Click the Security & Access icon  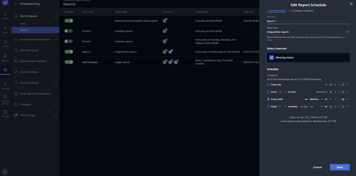click(16, 83)
